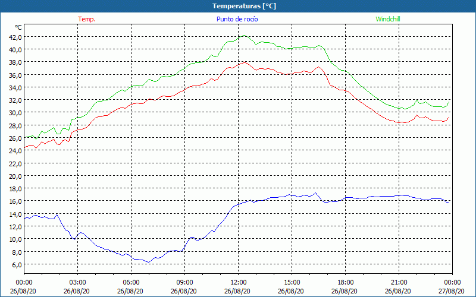The width and height of the screenshot is (476, 297).
Task: Click the '12:00' time axis label
Action: point(239,283)
